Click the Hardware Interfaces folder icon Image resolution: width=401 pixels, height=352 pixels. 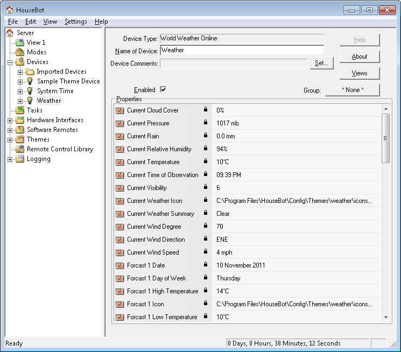click(20, 120)
